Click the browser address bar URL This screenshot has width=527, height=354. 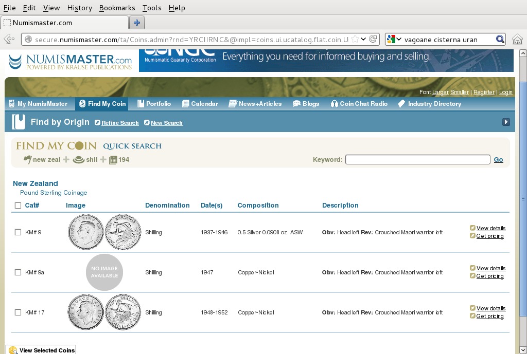(x=191, y=39)
